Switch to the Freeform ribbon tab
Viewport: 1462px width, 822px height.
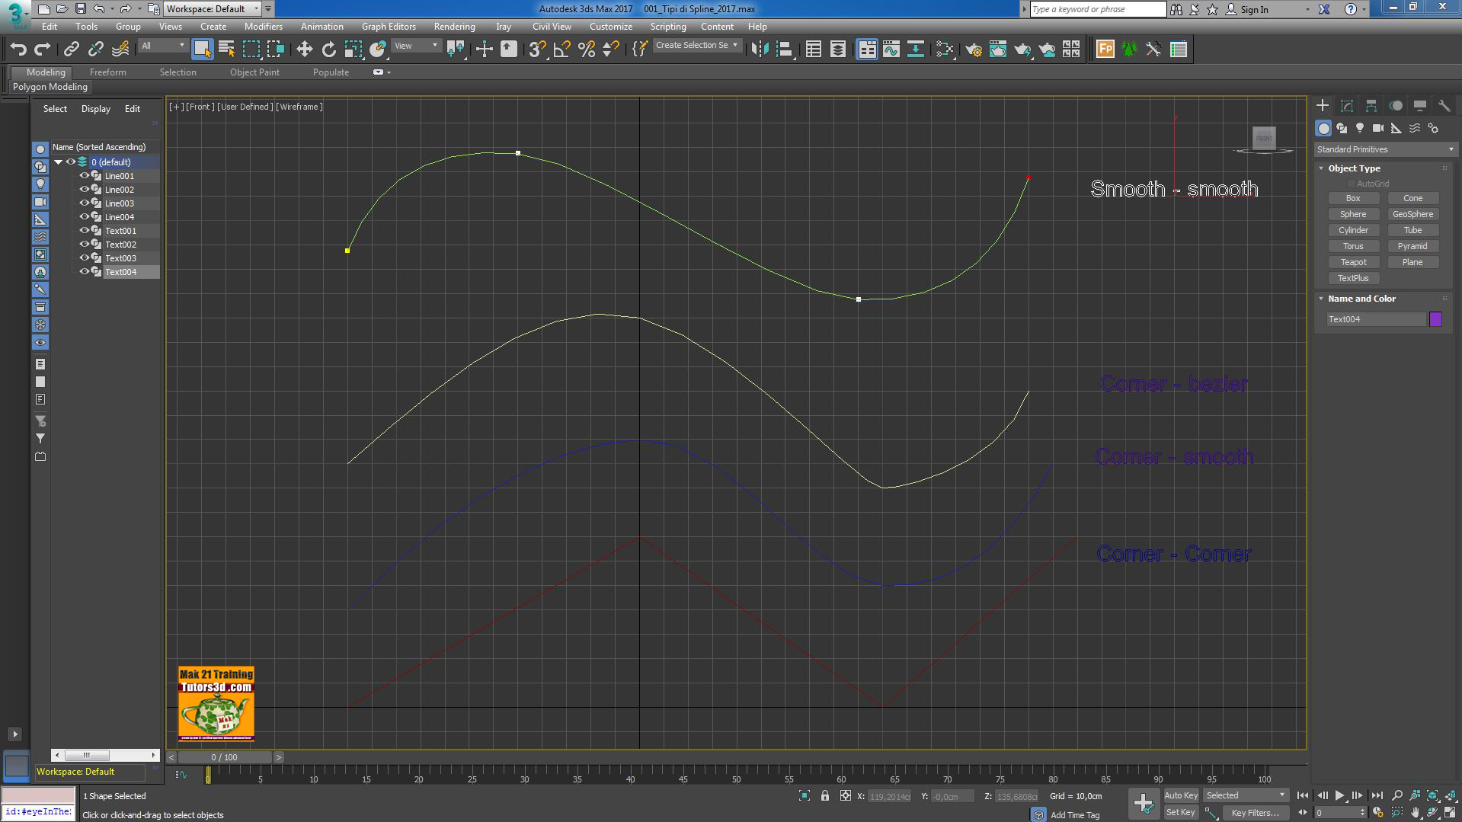[x=107, y=72]
